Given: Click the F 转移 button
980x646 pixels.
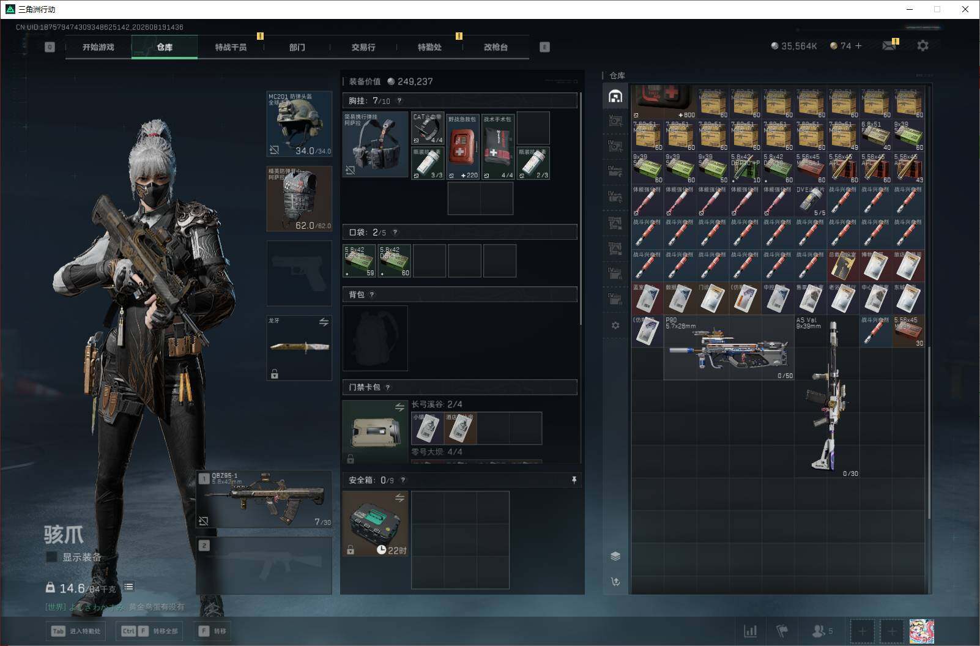Looking at the screenshot, I should click(212, 631).
